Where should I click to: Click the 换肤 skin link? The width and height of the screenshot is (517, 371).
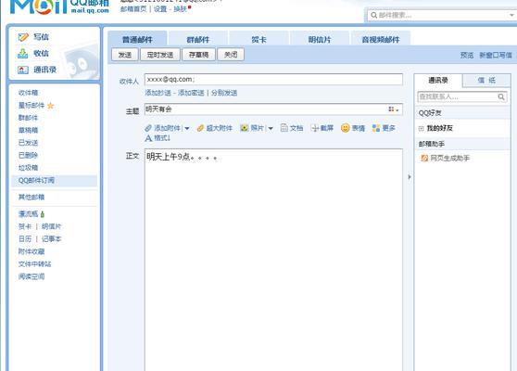[180, 9]
